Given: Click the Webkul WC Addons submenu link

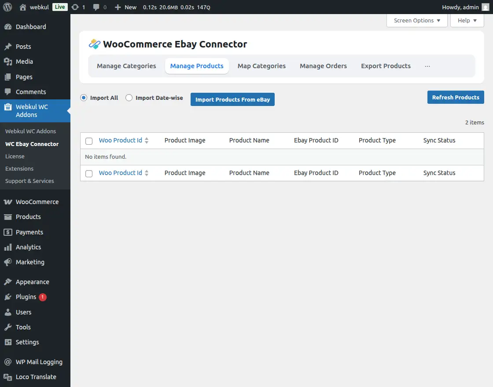Looking at the screenshot, I should 30,131.
